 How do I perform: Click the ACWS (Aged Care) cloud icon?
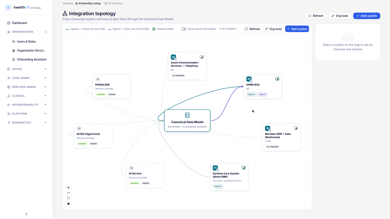point(79,128)
